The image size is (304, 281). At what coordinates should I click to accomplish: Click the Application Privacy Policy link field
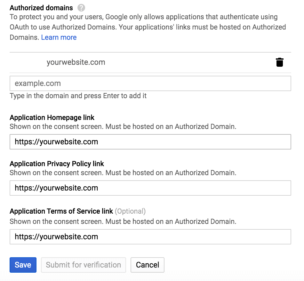(150, 188)
